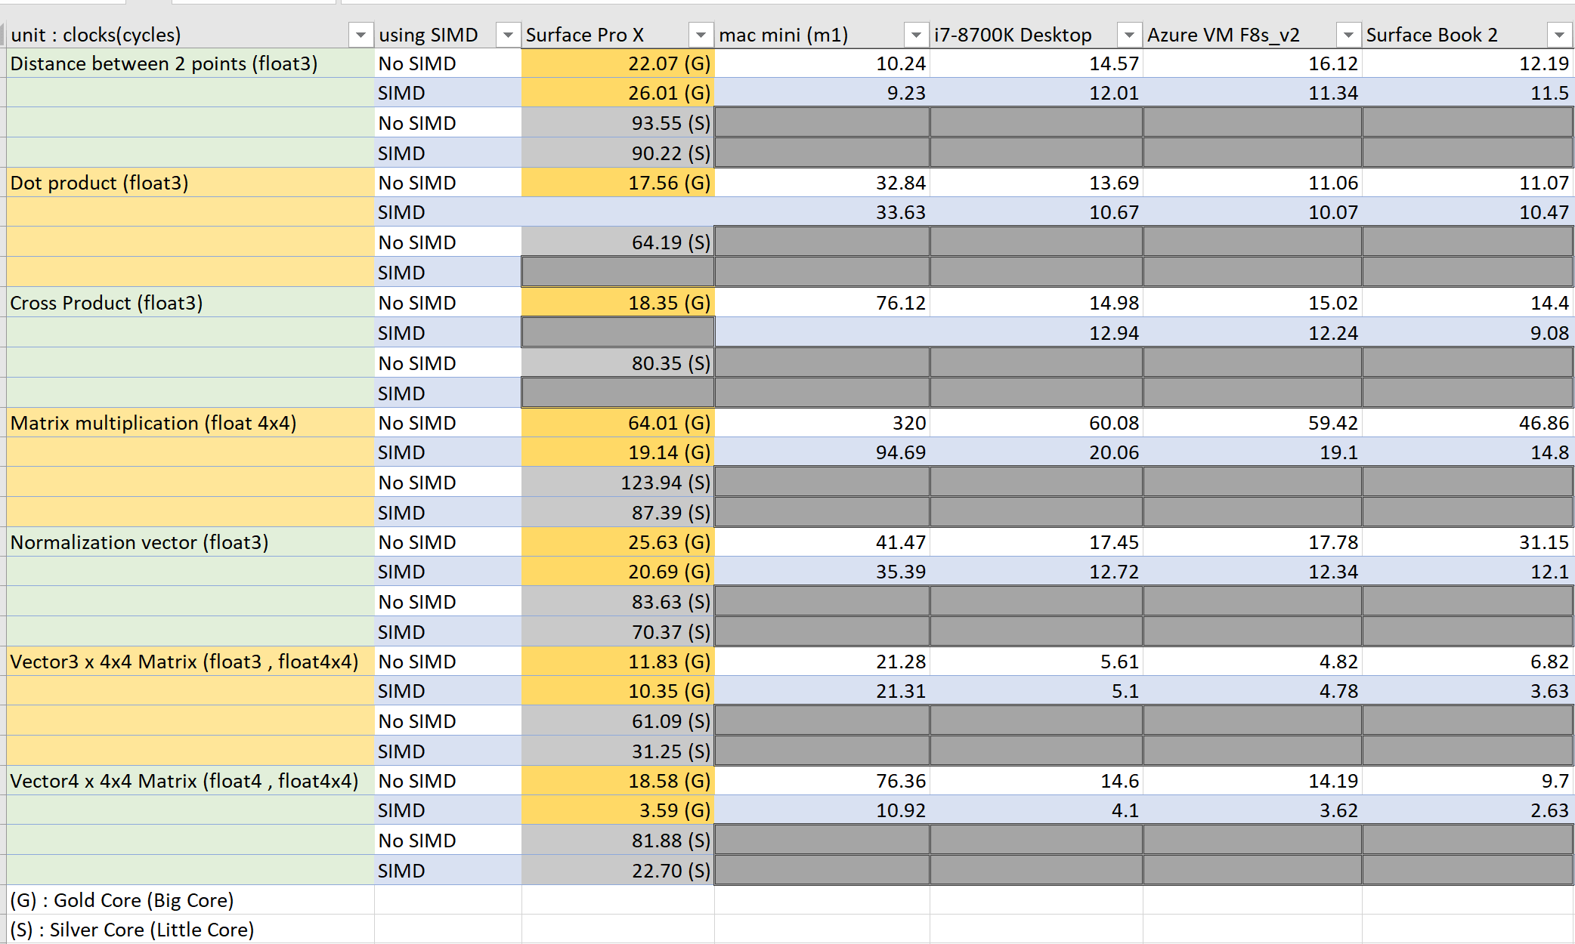The height and width of the screenshot is (944, 1575).
Task: Open filter dropdown for unit clocks column
Action: tap(360, 35)
